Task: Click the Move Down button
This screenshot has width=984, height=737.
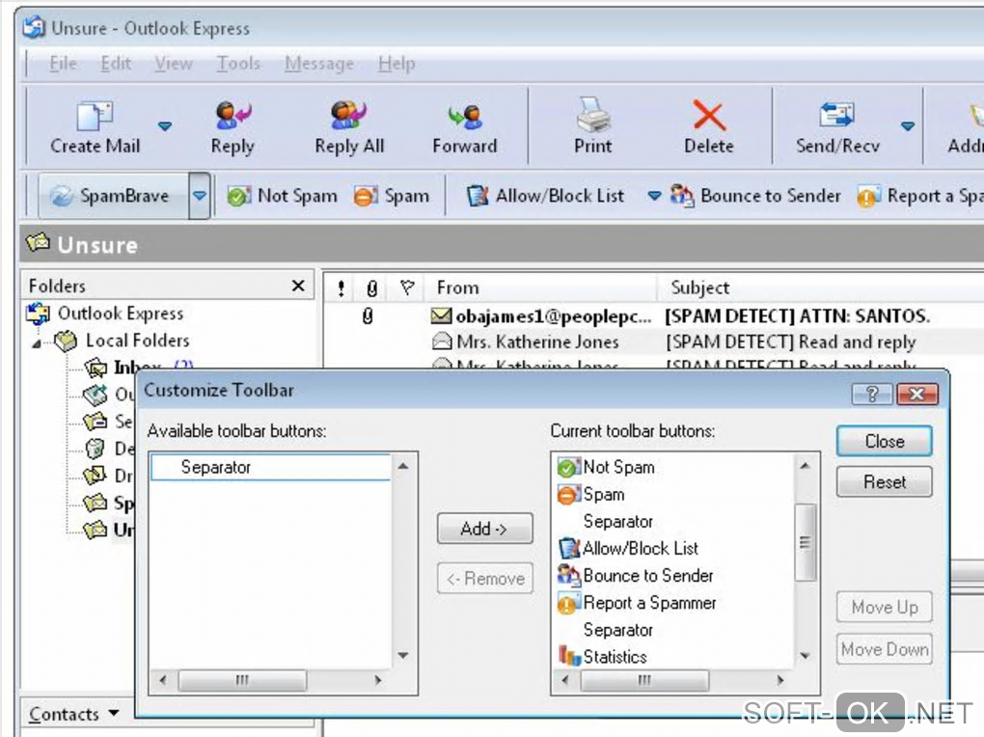Action: (885, 649)
